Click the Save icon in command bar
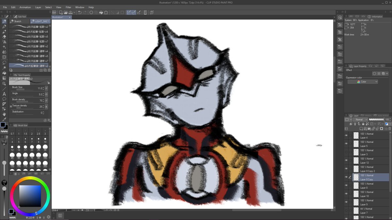Image resolution: width=392 pixels, height=220 pixels. click(71, 12)
